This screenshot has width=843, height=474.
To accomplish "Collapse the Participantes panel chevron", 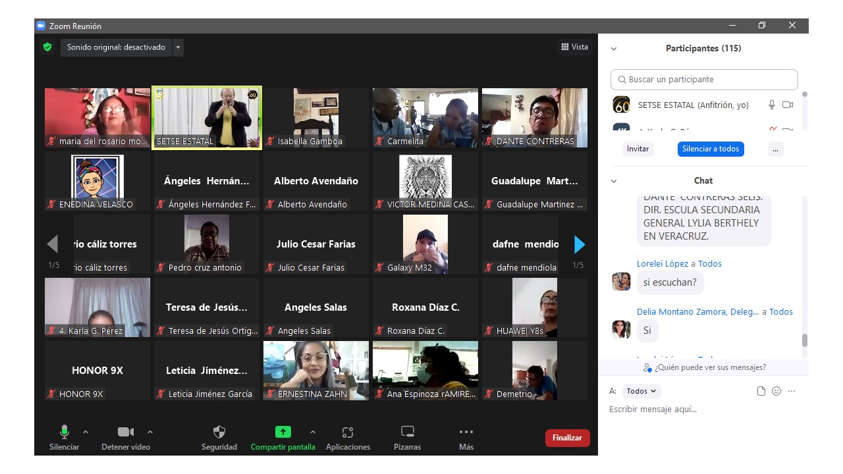I will (614, 49).
